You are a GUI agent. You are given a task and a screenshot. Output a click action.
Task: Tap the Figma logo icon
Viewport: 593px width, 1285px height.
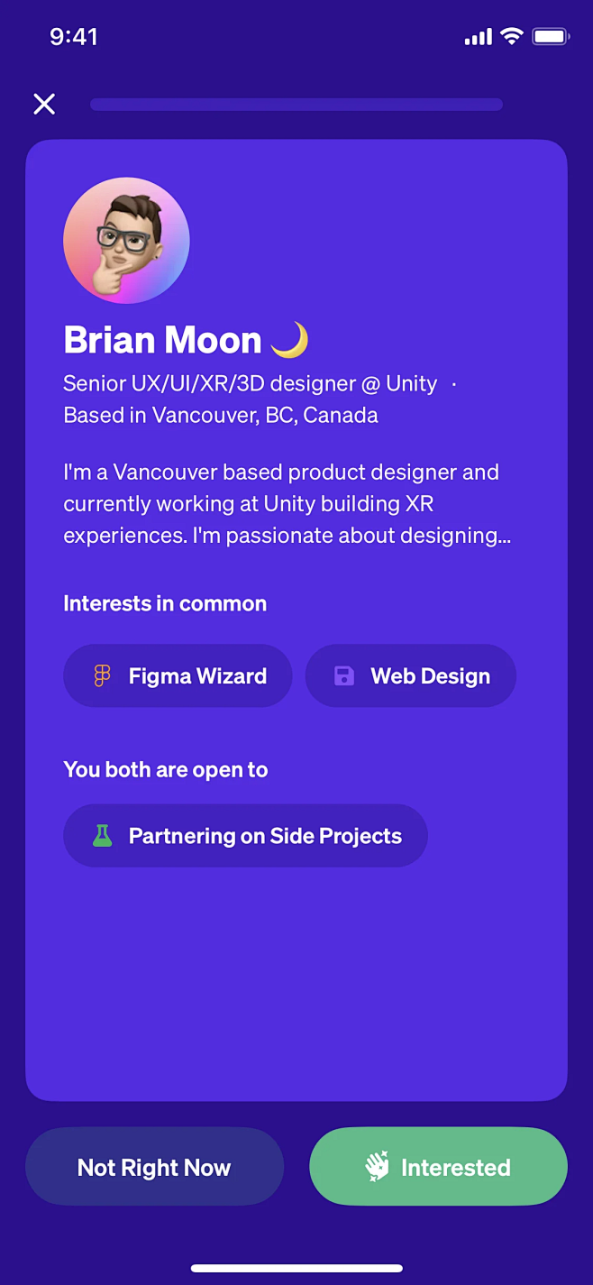tap(103, 676)
